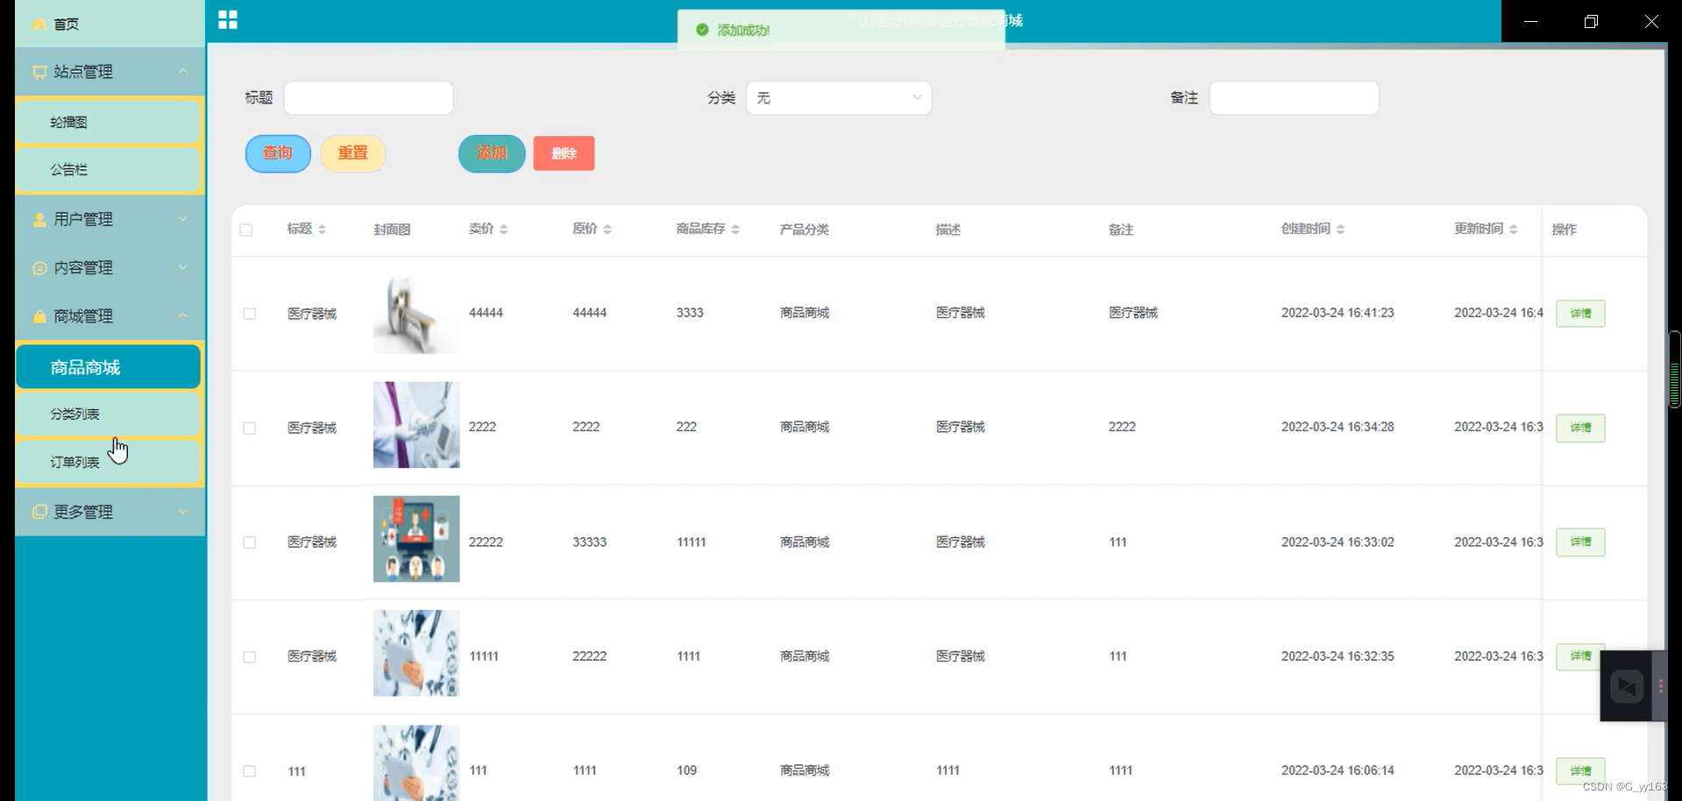Viewport: 1682px width, 801px height.
Task: Click the 添加 add button
Action: coord(491,152)
